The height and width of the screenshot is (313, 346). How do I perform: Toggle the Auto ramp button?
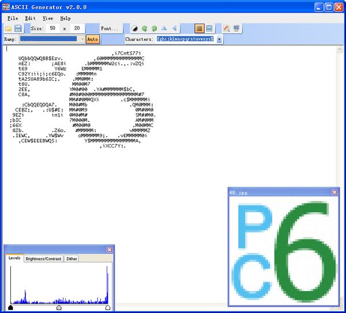click(92, 39)
